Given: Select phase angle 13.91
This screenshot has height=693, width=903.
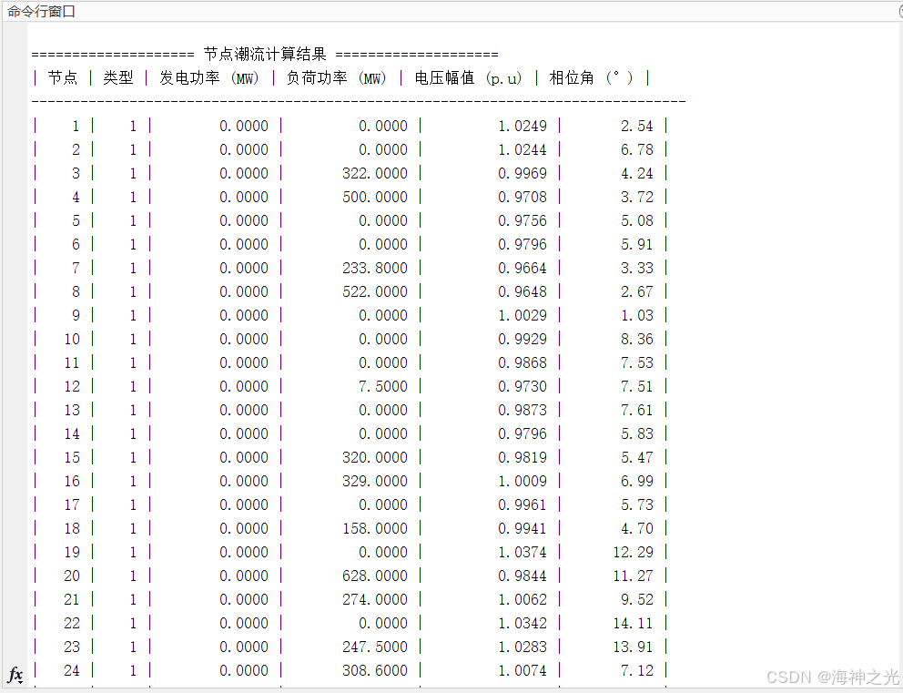Looking at the screenshot, I should pyautogui.click(x=633, y=647).
